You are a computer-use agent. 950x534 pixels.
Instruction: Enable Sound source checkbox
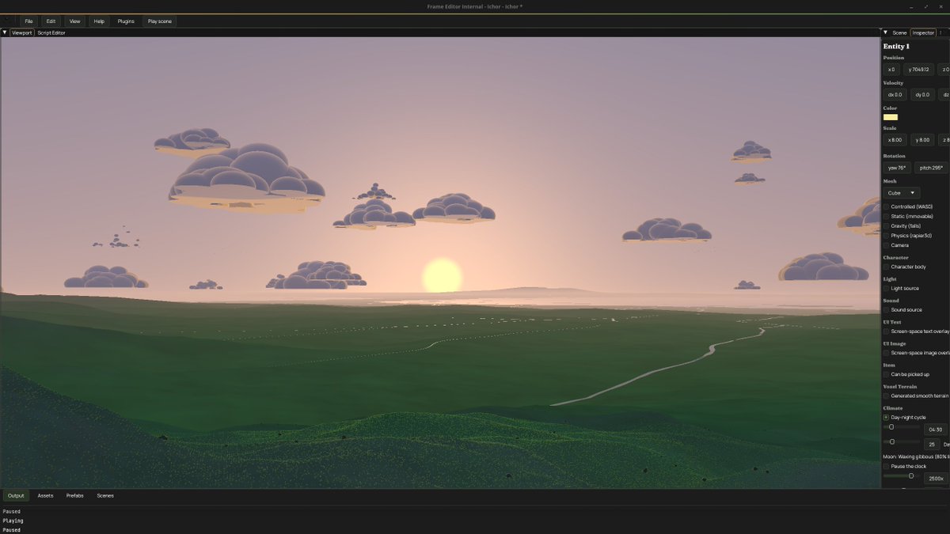tap(886, 310)
